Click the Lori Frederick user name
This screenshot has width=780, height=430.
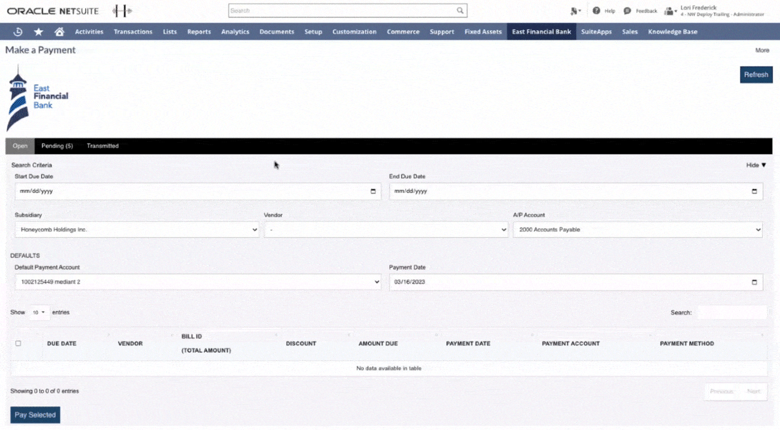(699, 7)
